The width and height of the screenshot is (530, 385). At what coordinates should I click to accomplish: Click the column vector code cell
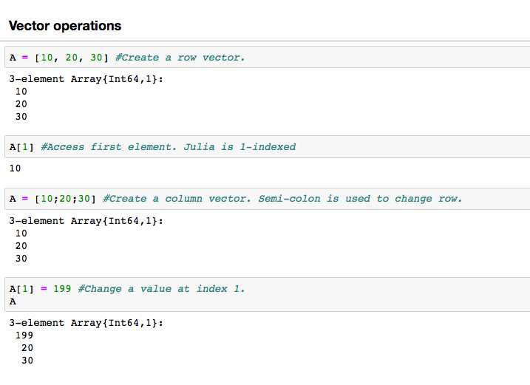click(x=268, y=199)
